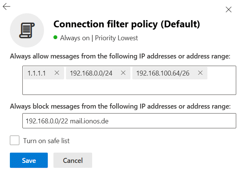Screen dimensions: 240x172
Task: Click the Connection filter policy (Default) title
Action: [127, 24]
